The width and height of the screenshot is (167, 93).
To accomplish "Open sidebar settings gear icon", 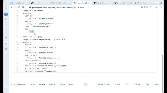I will click(x=6, y=49).
